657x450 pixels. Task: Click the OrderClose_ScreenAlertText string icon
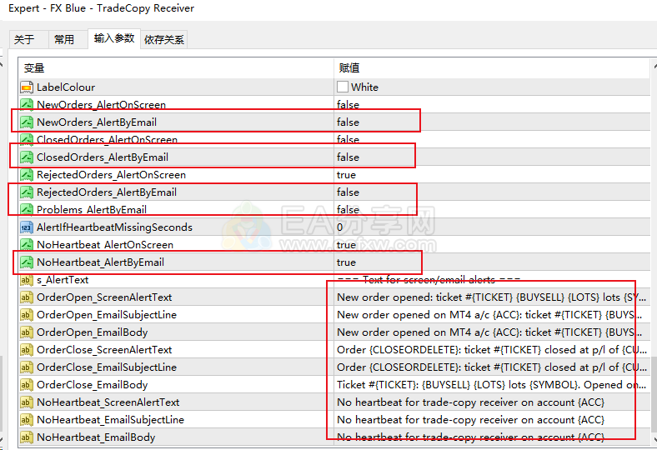coord(27,350)
